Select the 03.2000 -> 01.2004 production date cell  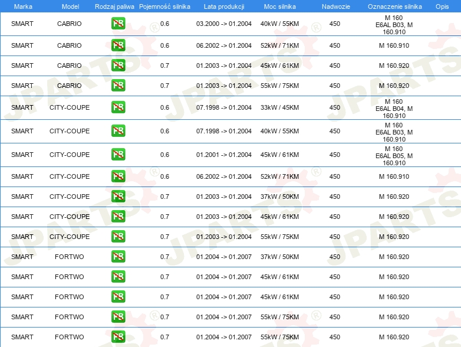point(224,24)
